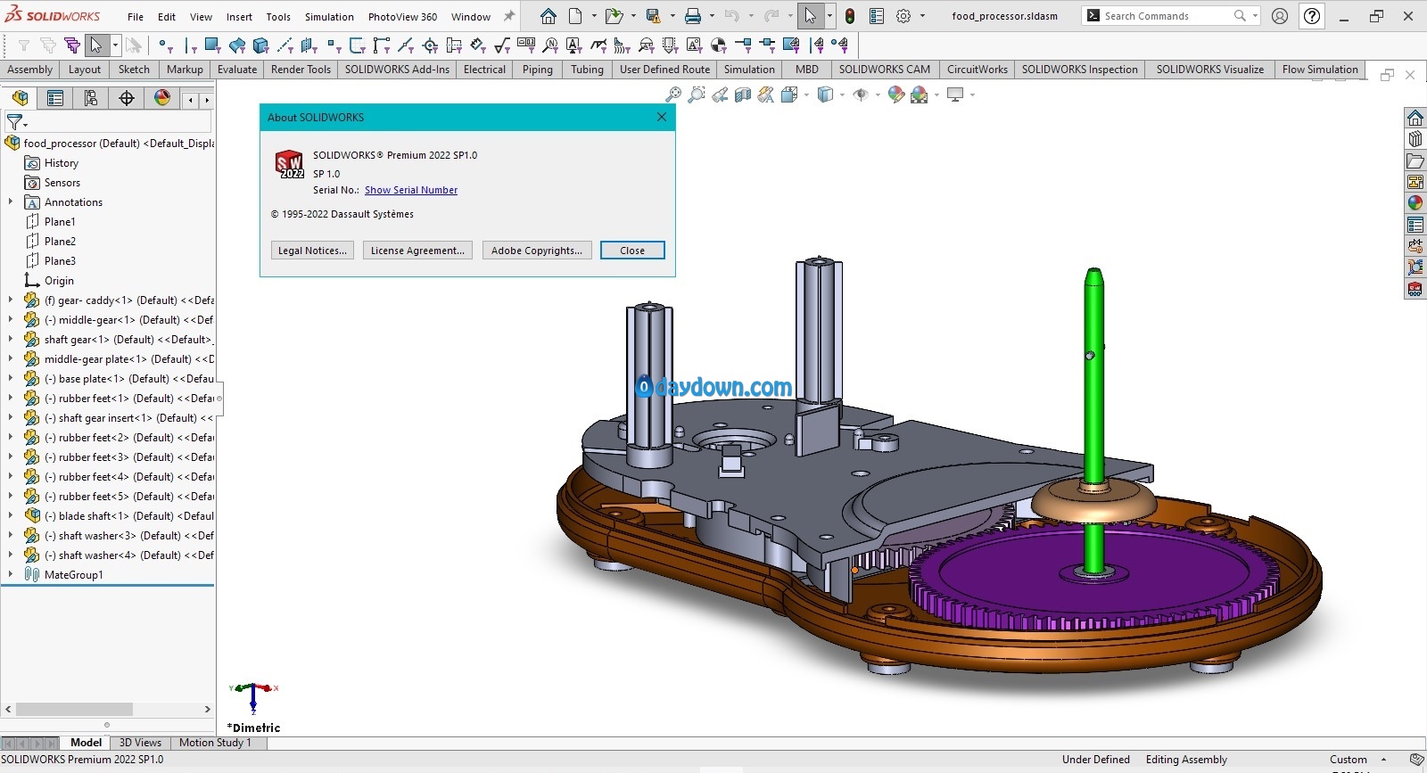Open the Search Commands dropdown arrow
Image resolution: width=1427 pixels, height=773 pixels.
1255,16
